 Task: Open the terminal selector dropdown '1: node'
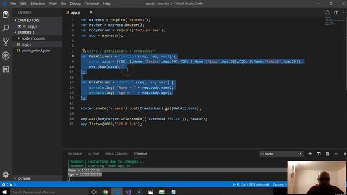(x=281, y=154)
